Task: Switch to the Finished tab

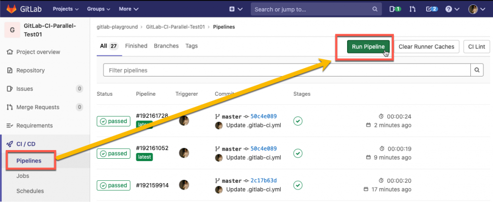Action: [136, 46]
